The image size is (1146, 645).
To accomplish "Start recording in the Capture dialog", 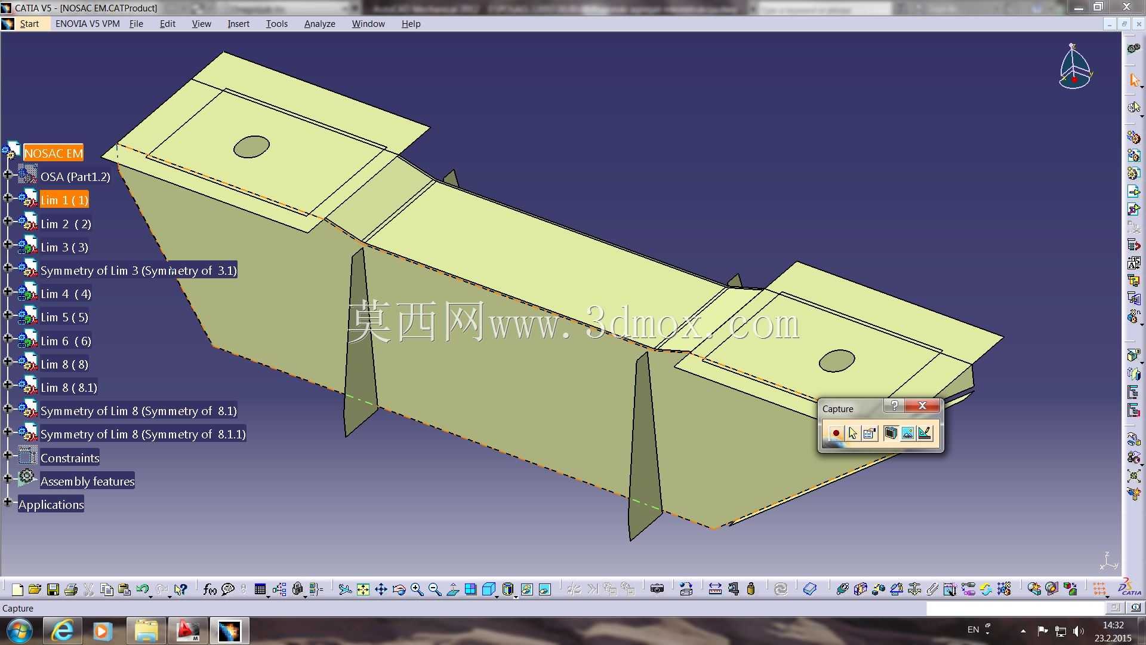I will click(x=836, y=434).
